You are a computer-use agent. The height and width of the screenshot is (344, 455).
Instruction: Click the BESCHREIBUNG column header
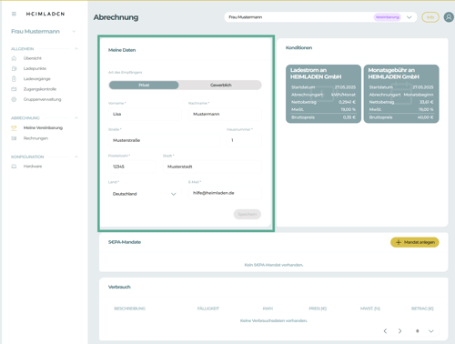point(130,309)
